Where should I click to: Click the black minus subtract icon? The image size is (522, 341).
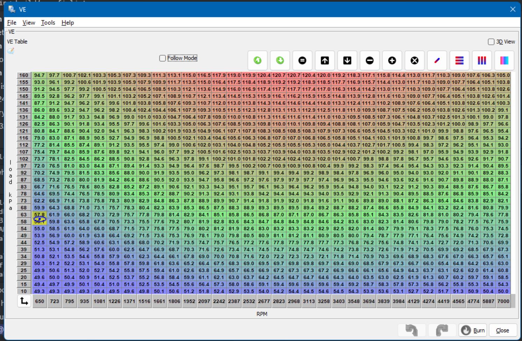pyautogui.click(x=370, y=60)
